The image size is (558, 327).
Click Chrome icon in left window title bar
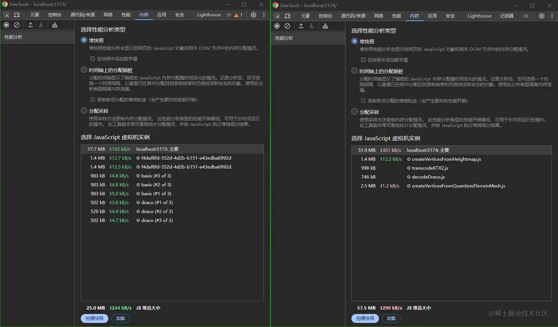[x=5, y=4]
